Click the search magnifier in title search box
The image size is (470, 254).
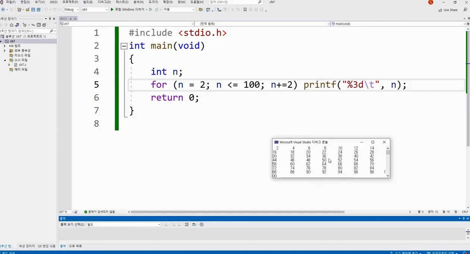260,2
